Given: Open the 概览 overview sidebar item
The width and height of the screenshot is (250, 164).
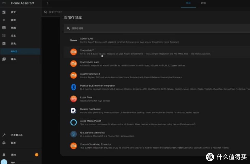Looking at the screenshot, I should [13, 12].
